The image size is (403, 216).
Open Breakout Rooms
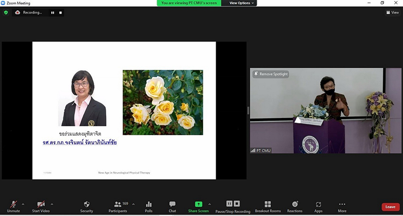point(268,207)
